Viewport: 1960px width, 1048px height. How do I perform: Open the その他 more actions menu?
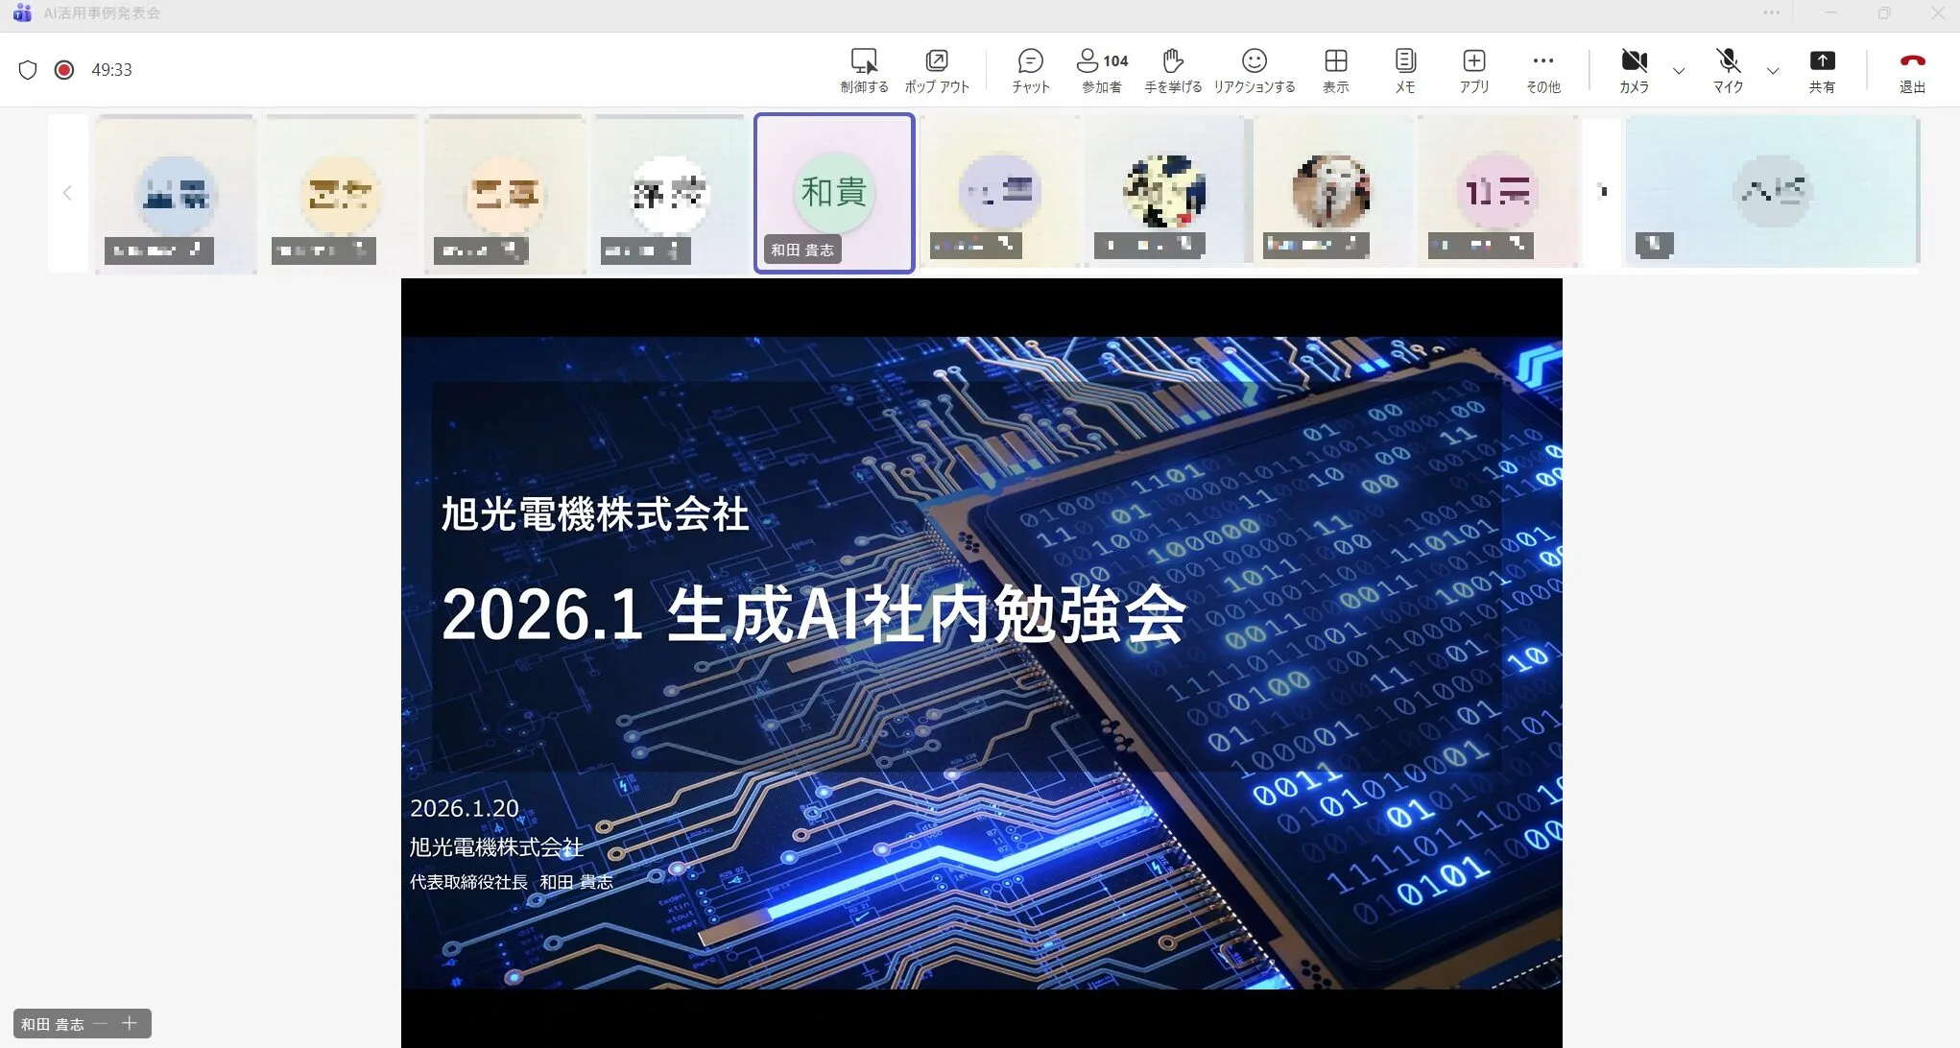[1543, 71]
